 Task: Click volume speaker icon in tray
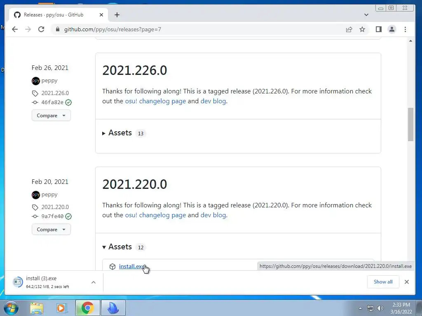(380, 308)
